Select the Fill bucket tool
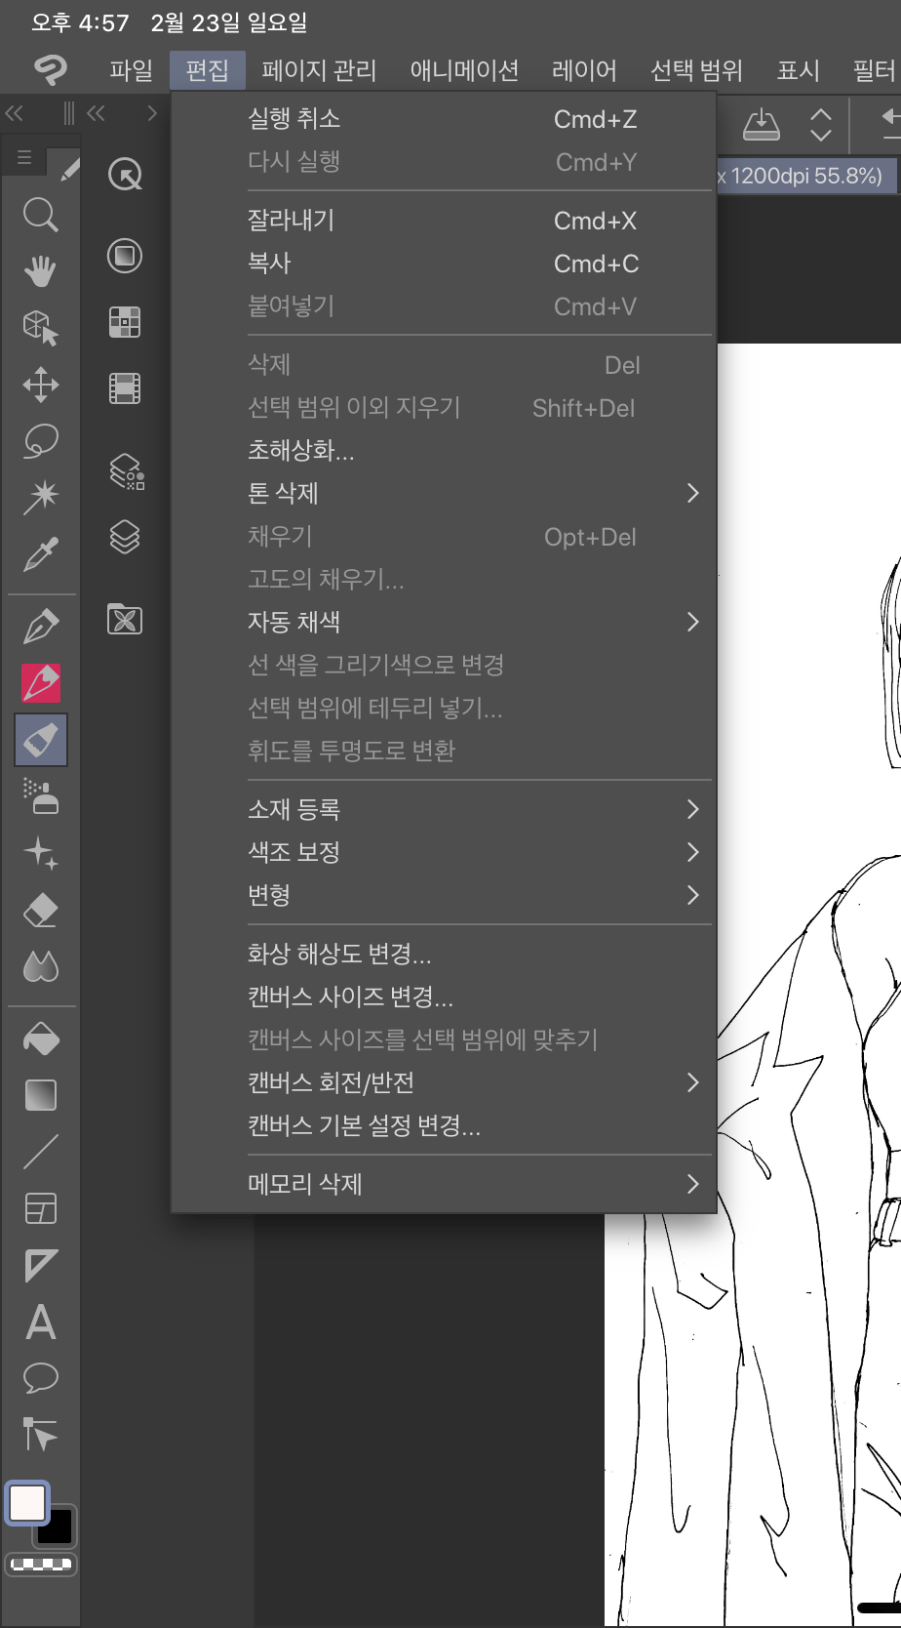Screen dimensions: 901x1628 pyautogui.click(x=40, y=1038)
